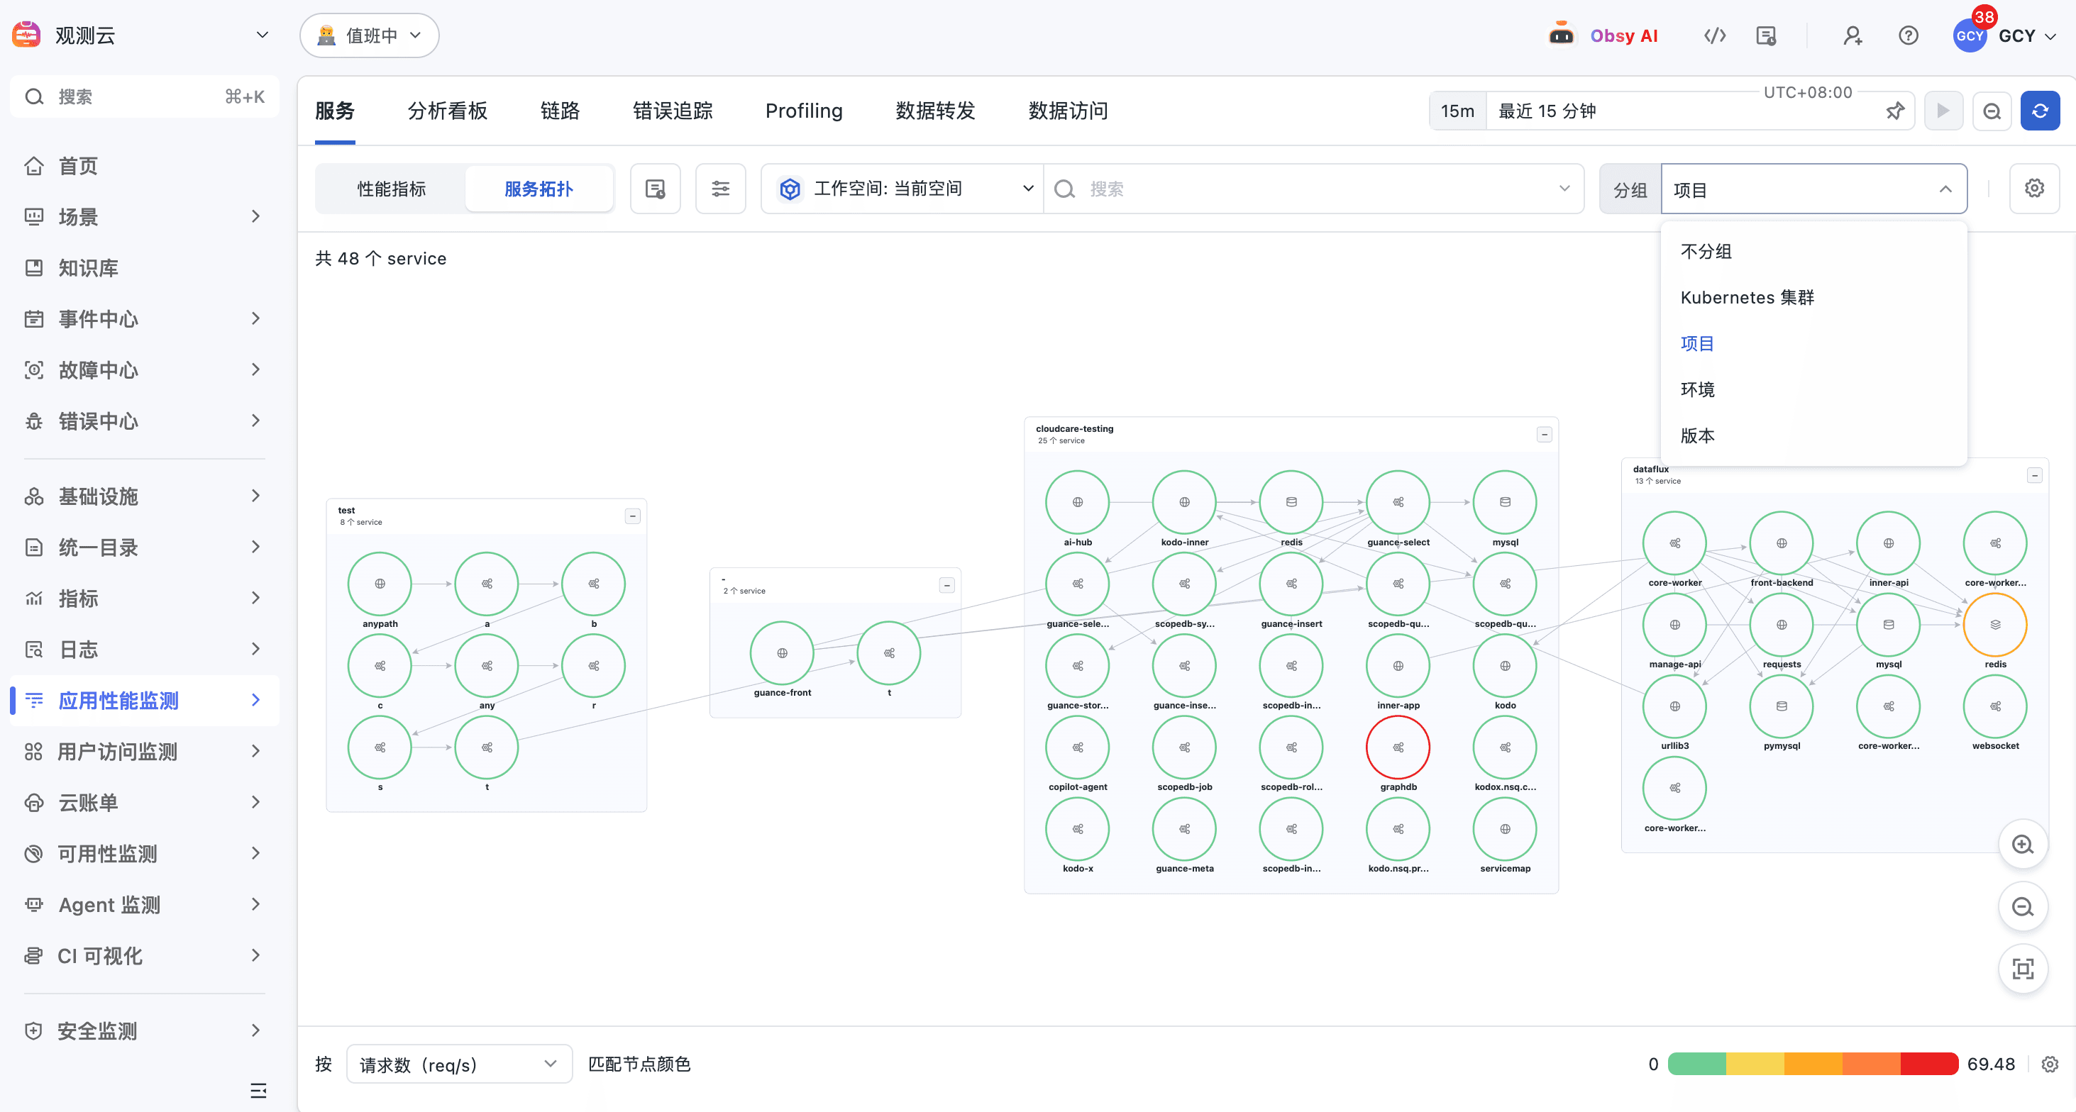This screenshot has height=1112, width=2076.
Task: Select the ai-hub service node
Action: (1078, 502)
